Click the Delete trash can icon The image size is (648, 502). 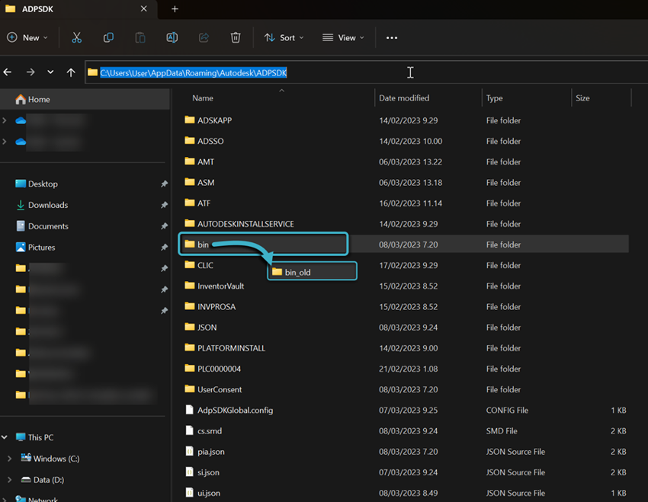coord(236,37)
